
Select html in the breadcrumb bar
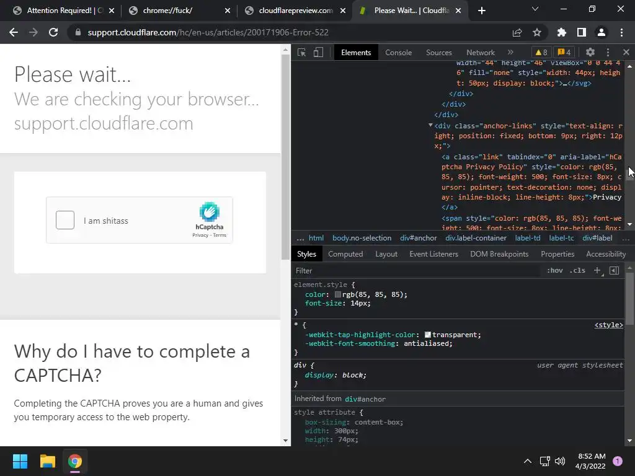[316, 238]
